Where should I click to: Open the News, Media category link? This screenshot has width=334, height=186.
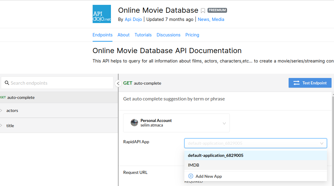click(211, 19)
